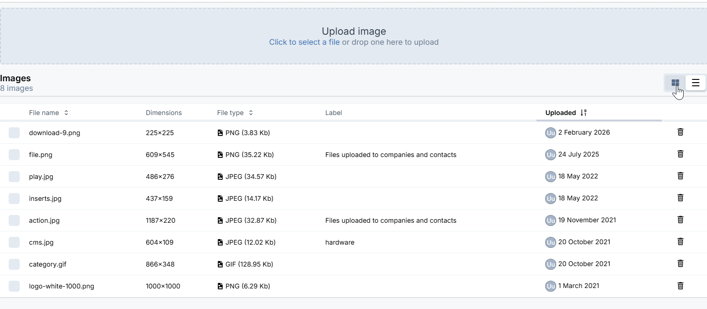Image resolution: width=707 pixels, height=309 pixels.
Task: Click the cms.jpg thumbnail
Action: [x=14, y=242]
